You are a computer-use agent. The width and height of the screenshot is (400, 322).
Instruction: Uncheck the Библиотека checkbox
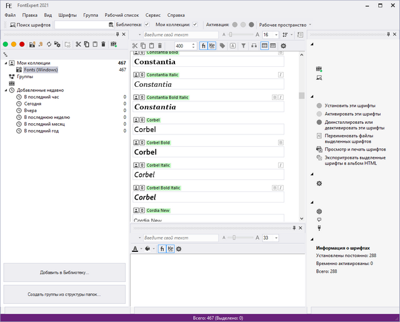147,25
